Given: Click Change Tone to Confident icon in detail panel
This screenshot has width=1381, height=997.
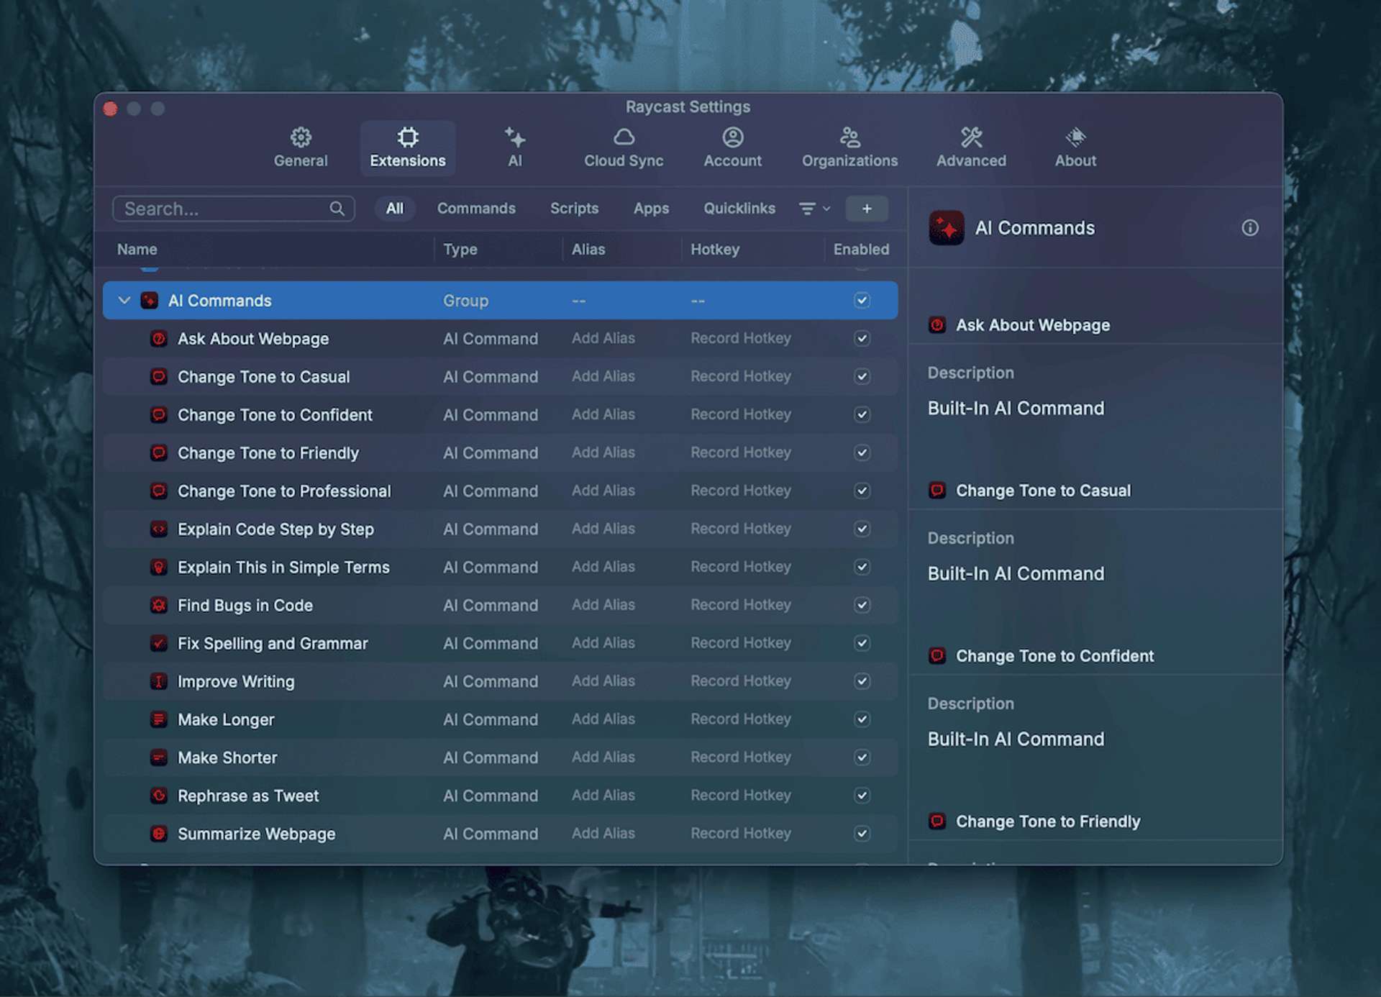Looking at the screenshot, I should coord(937,656).
